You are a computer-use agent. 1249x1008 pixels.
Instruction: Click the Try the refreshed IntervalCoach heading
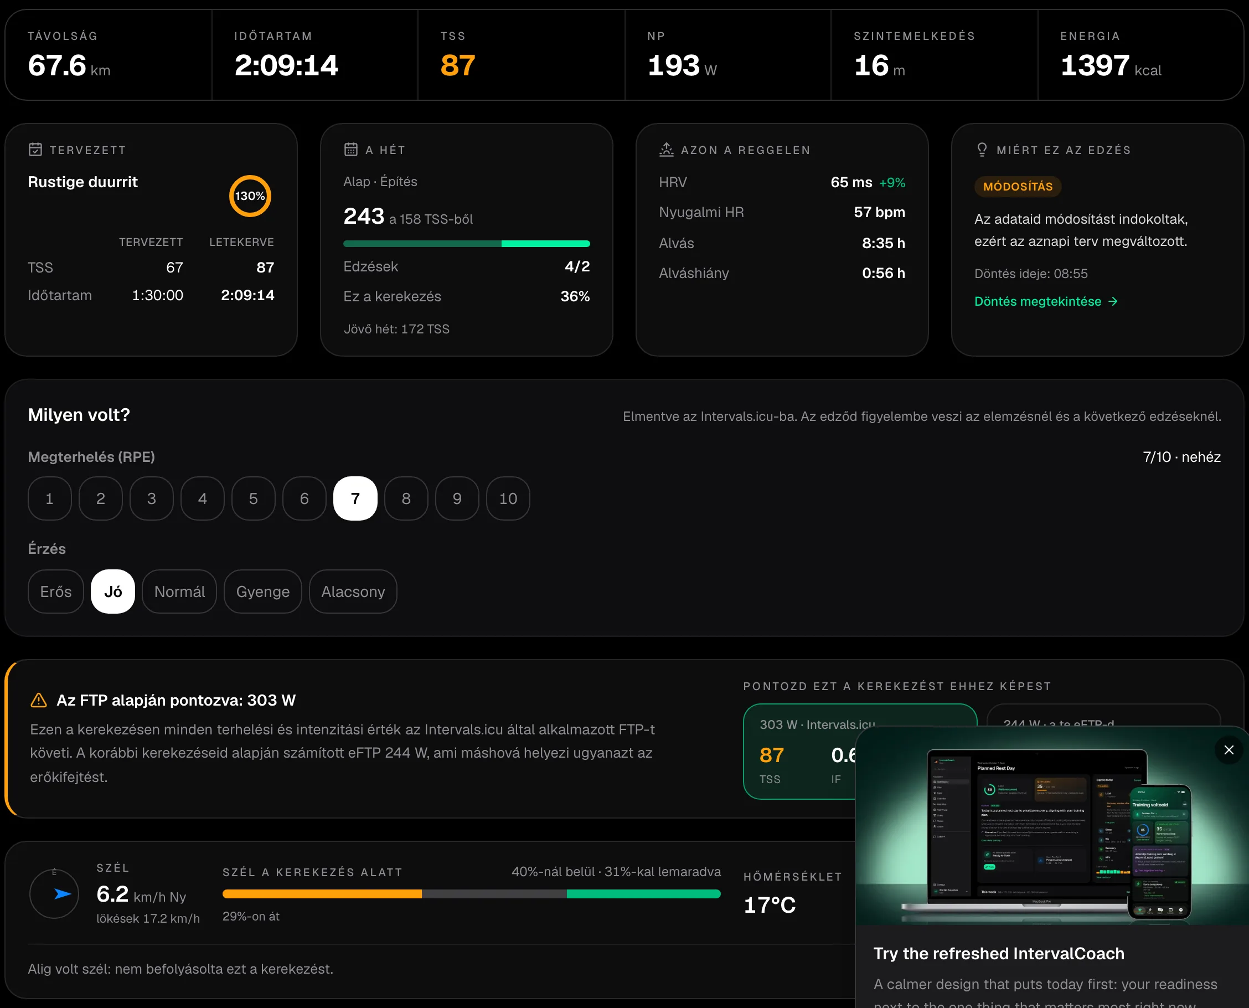(x=999, y=953)
